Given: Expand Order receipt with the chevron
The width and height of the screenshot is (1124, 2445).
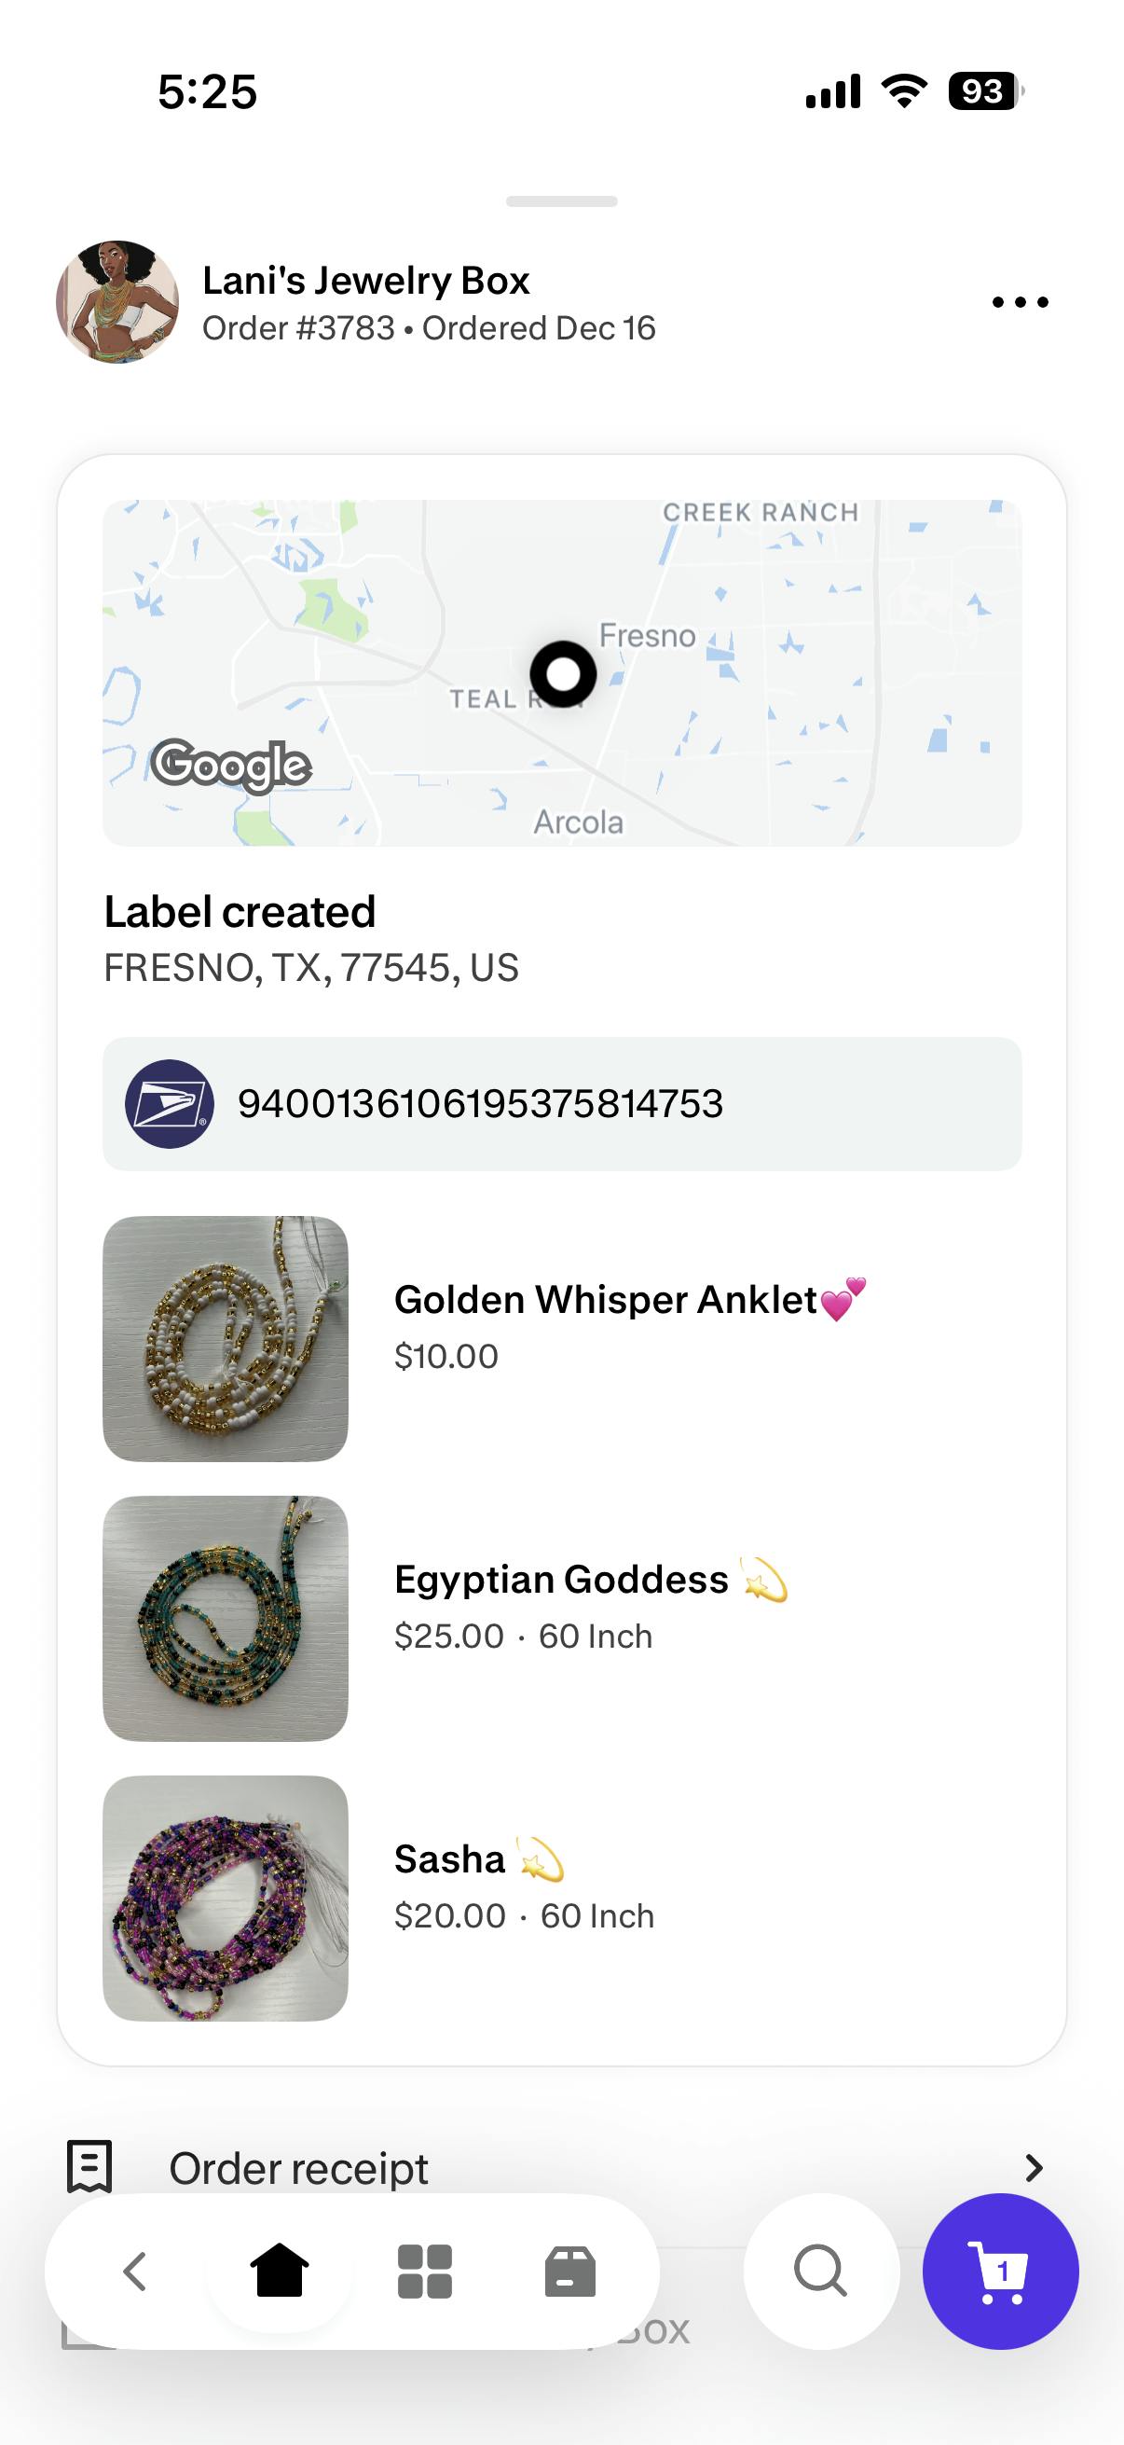Looking at the screenshot, I should [x=1034, y=2168].
